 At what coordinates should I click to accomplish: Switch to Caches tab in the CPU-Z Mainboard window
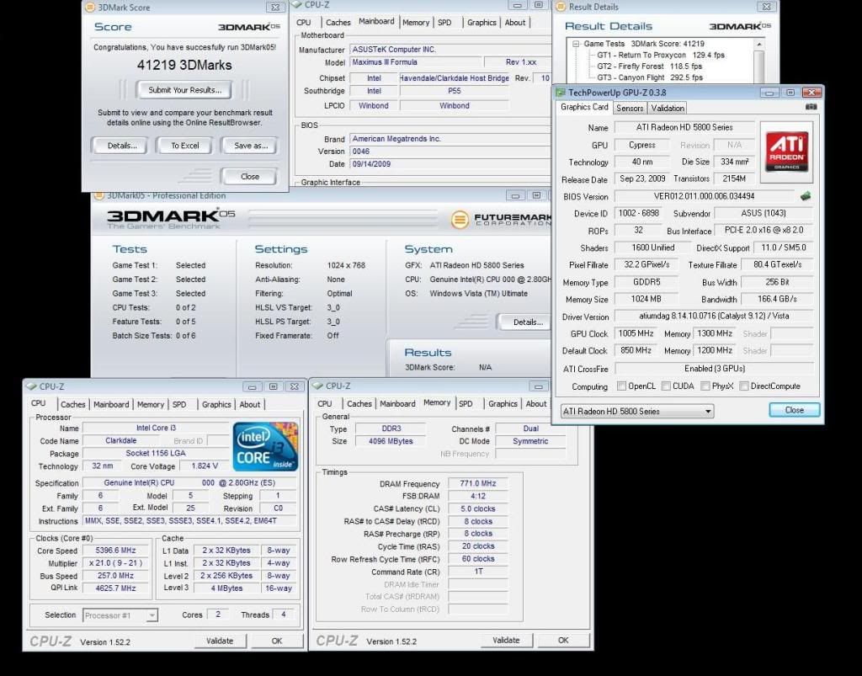pyautogui.click(x=338, y=23)
